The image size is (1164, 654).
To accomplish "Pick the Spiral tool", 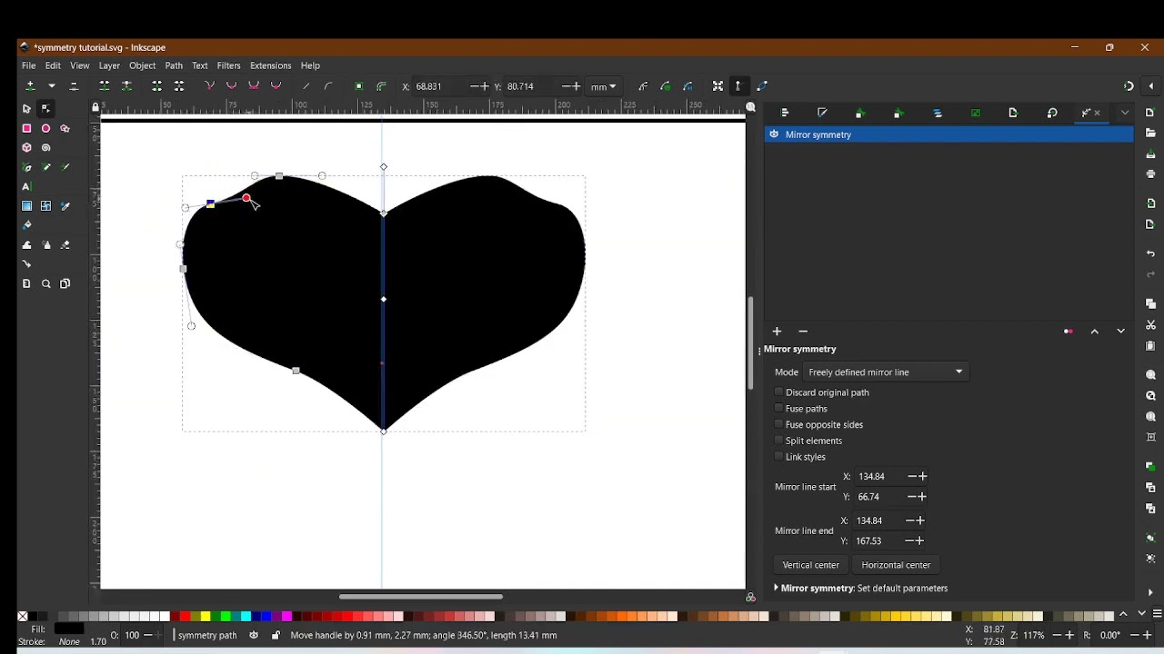I will [45, 148].
